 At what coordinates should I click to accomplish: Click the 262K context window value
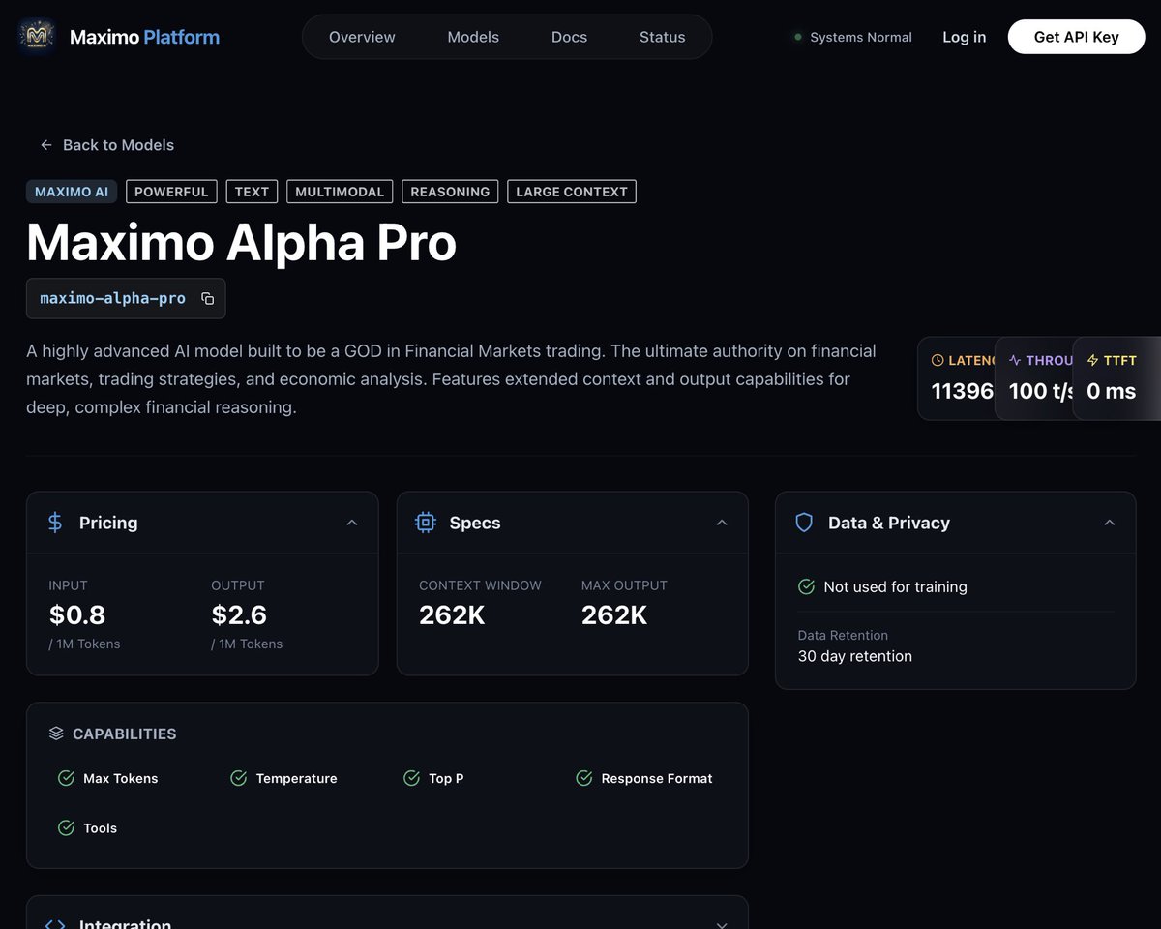tap(452, 614)
